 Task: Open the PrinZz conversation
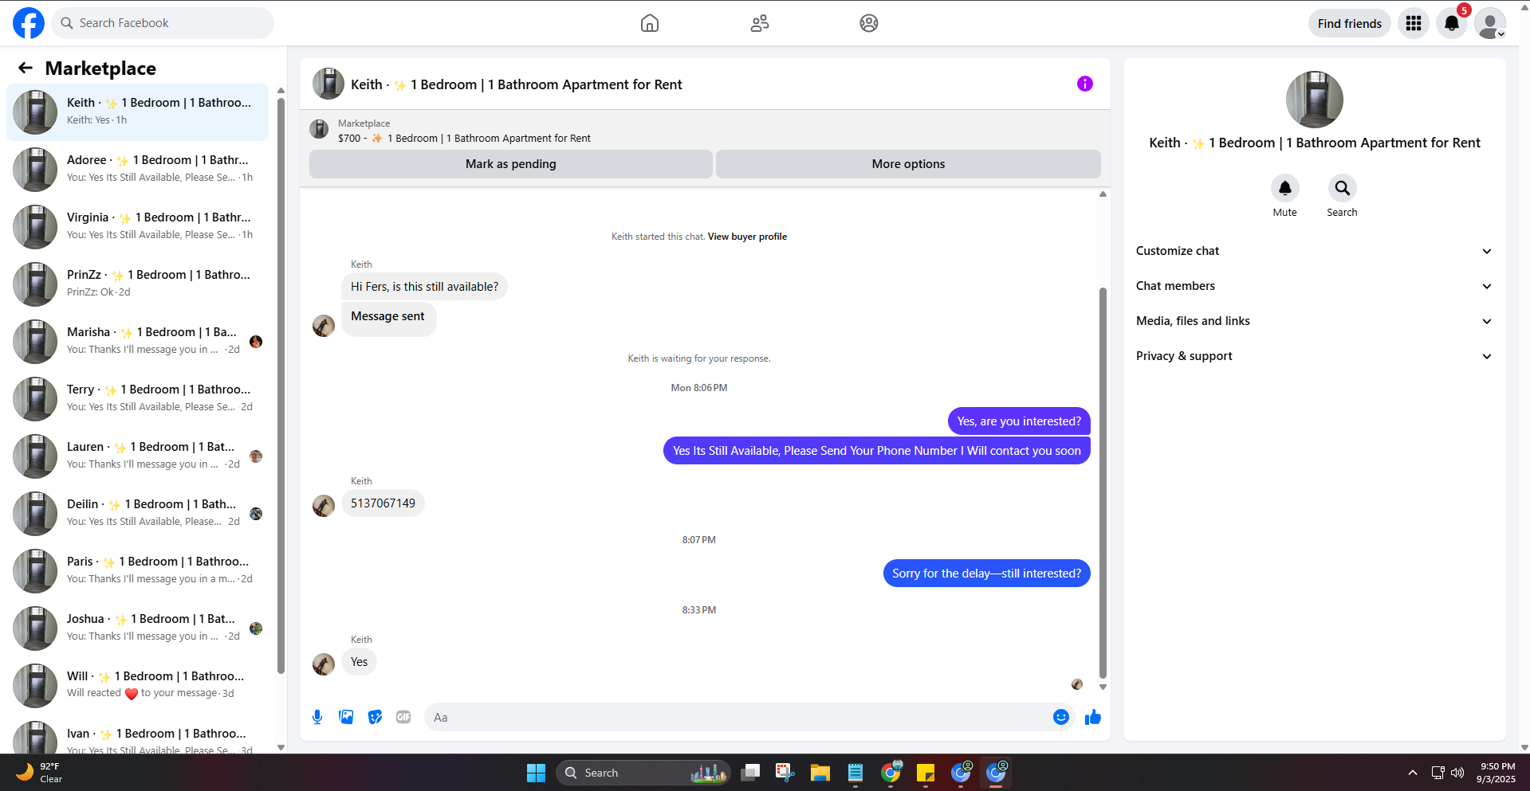tap(138, 284)
